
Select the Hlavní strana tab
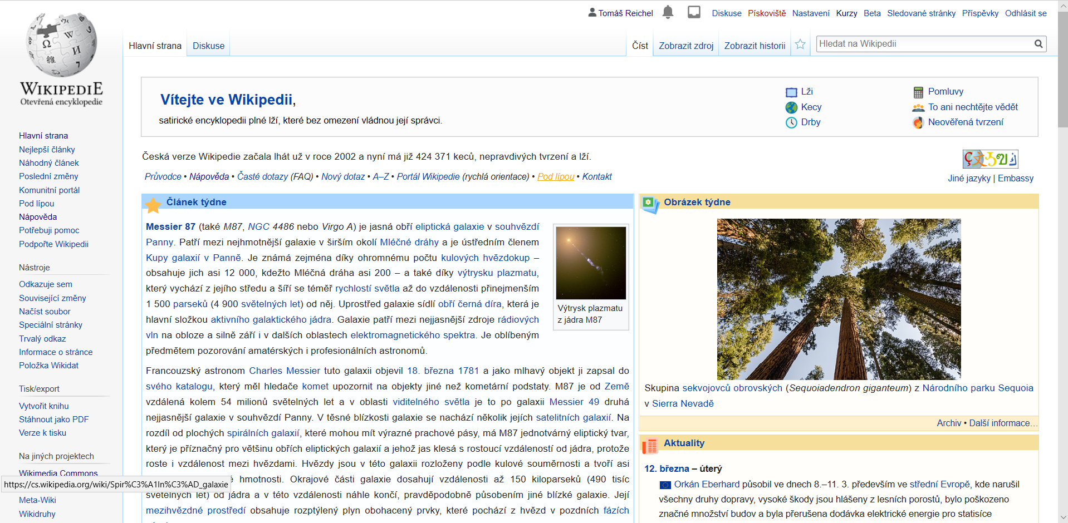point(155,46)
